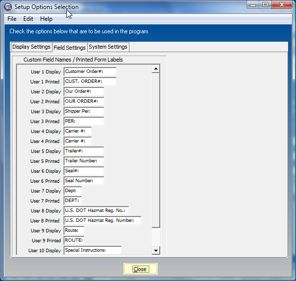Click the User 10 Display Special Instructions field
The height and width of the screenshot is (281, 296).
pyautogui.click(x=93, y=250)
